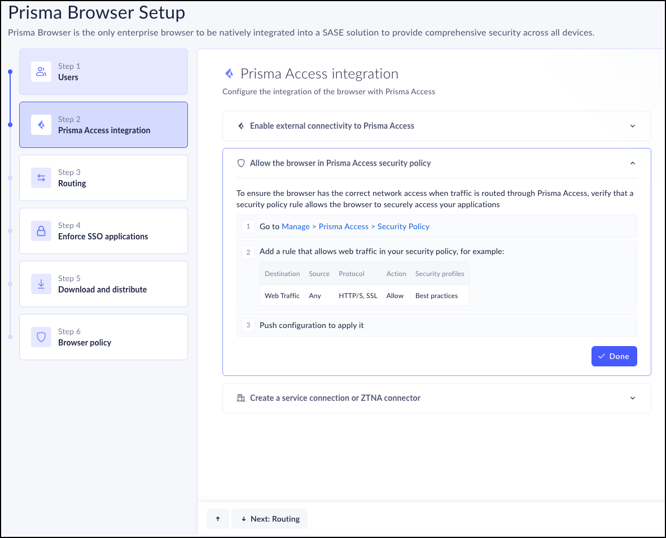Expand Enable external connectivity section chevron
The width and height of the screenshot is (666, 538).
(x=633, y=126)
